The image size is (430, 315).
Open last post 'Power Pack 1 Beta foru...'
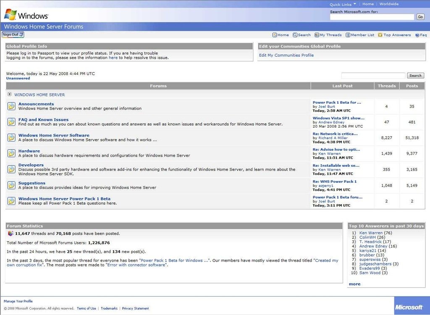click(338, 197)
